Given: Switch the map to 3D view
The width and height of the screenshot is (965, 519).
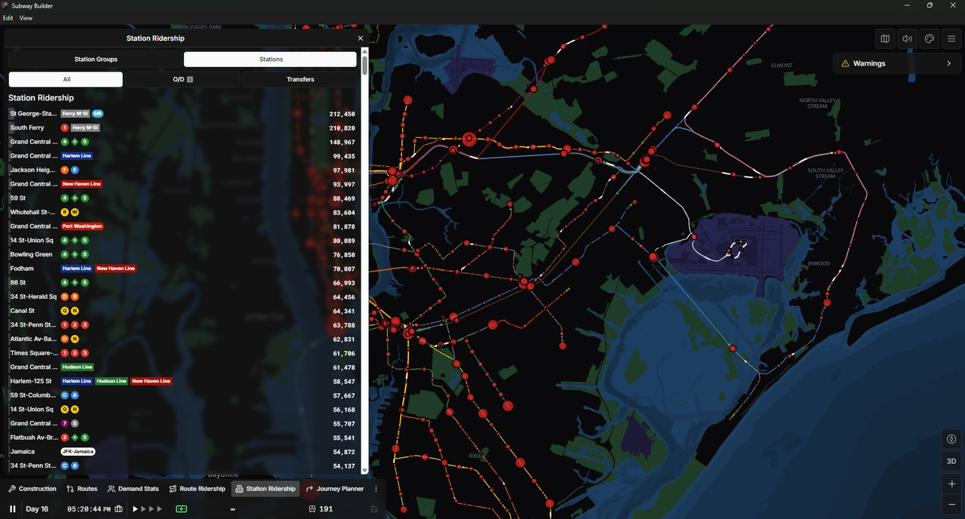Looking at the screenshot, I should (951, 461).
